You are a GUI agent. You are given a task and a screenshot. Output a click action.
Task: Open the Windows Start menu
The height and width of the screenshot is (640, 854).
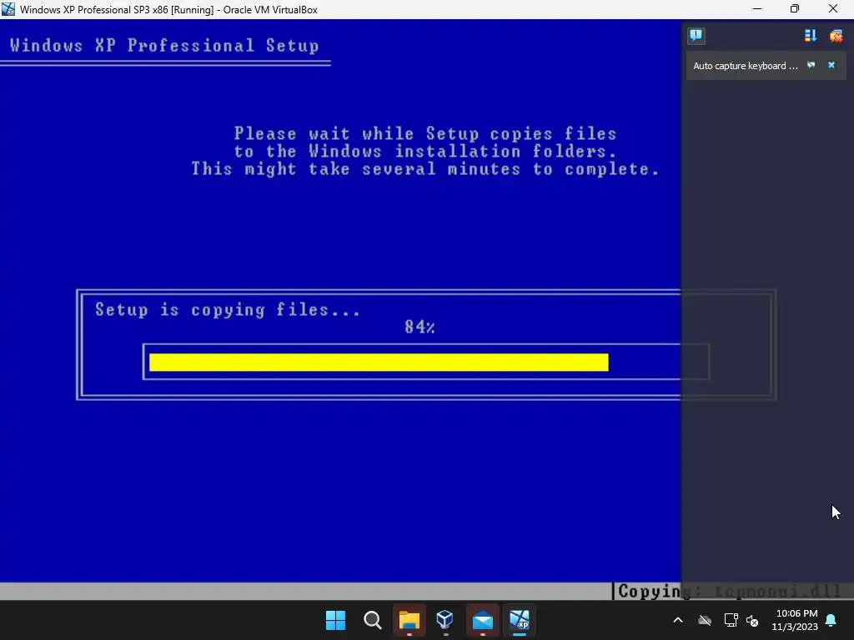pos(335,620)
